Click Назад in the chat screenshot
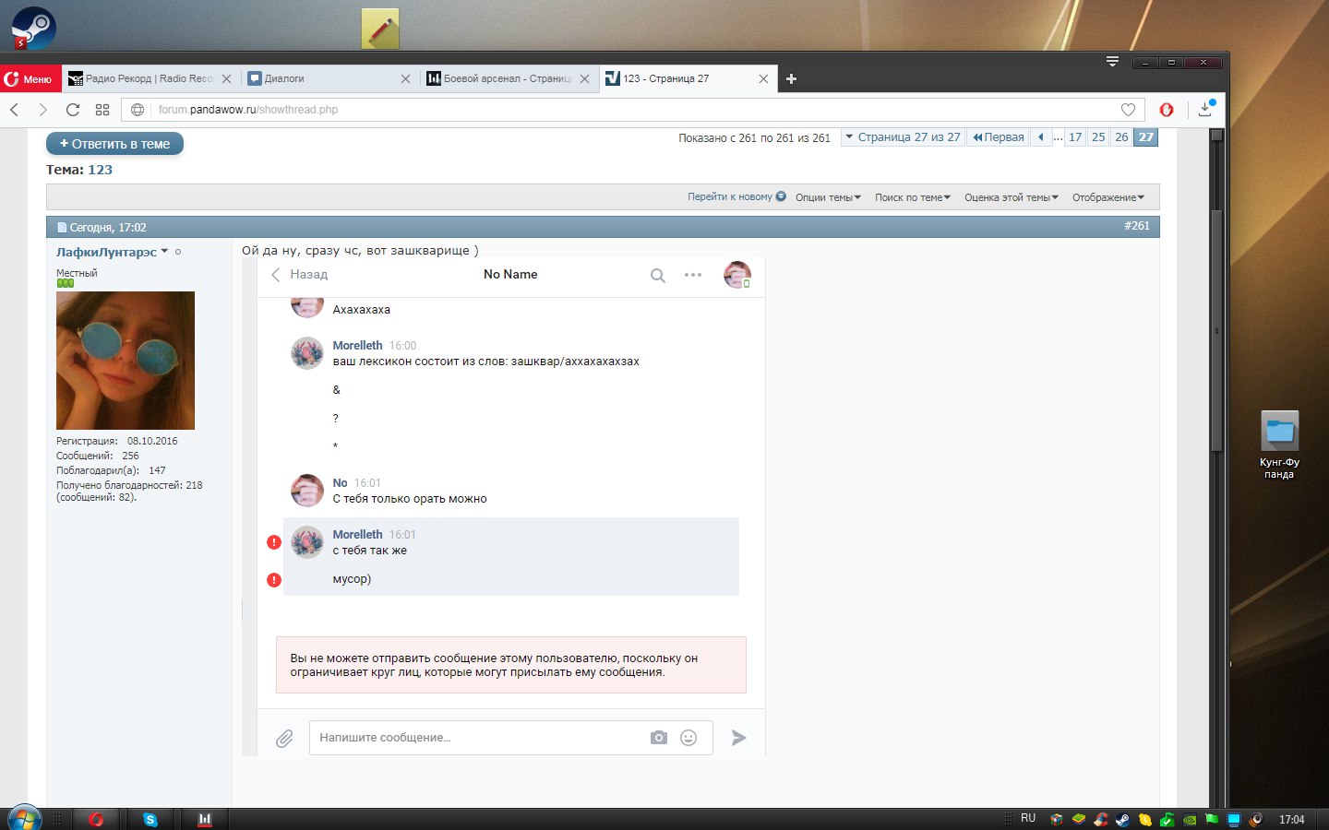This screenshot has width=1329, height=830. pos(299,275)
